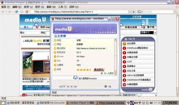
Task: Open the station website link e-classical.com.tw
Action: click(92, 49)
